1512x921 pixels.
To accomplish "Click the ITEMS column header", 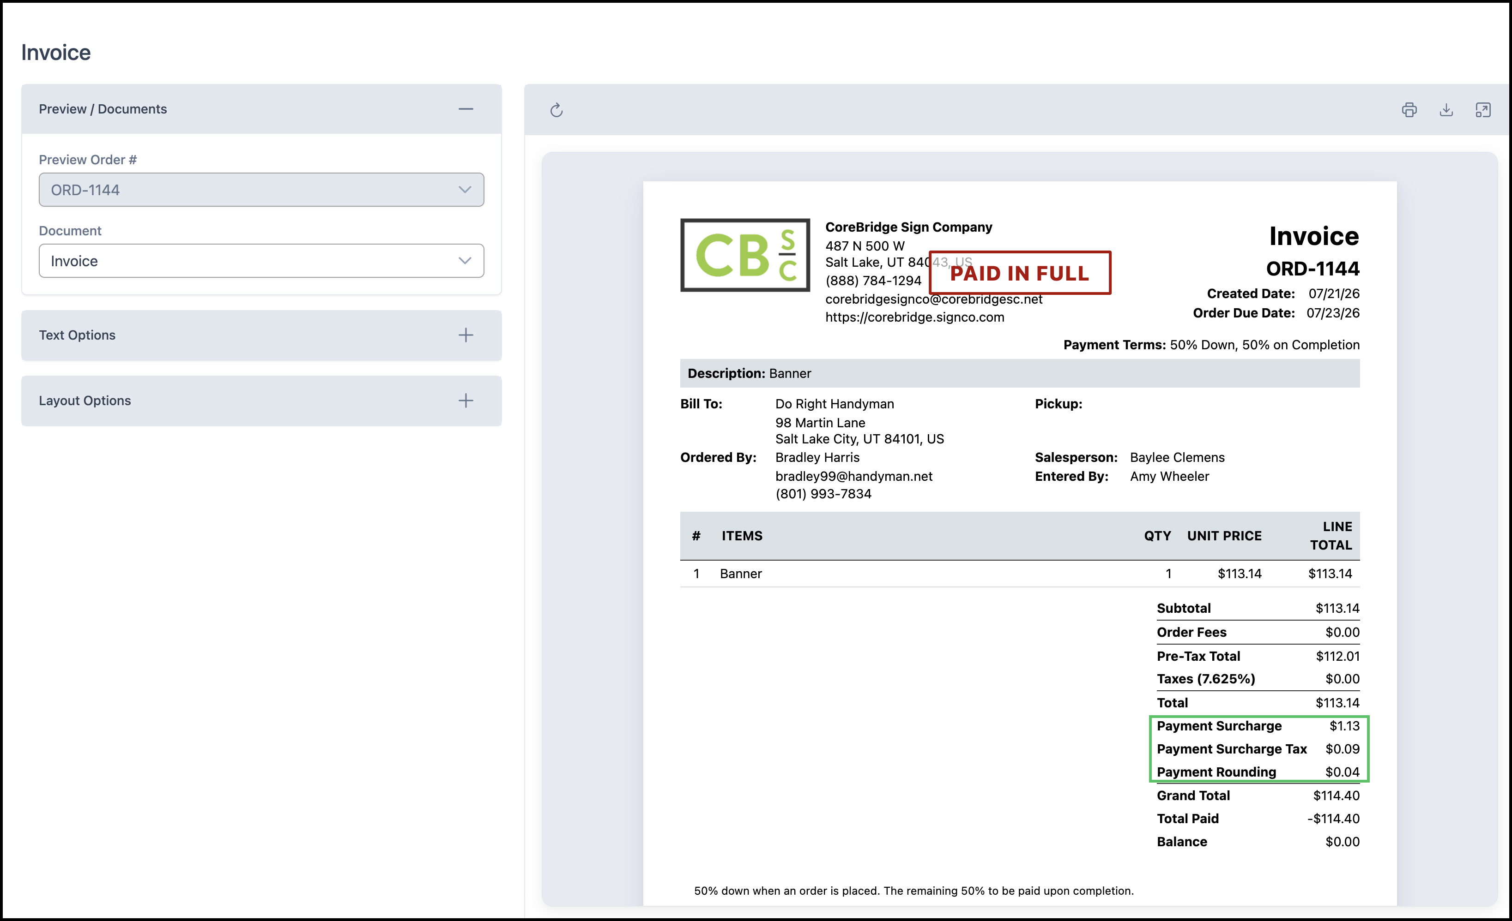I will pos(742,536).
